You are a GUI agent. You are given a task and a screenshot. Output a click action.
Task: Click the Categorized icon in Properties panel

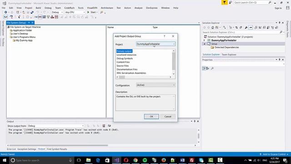tap(204, 68)
